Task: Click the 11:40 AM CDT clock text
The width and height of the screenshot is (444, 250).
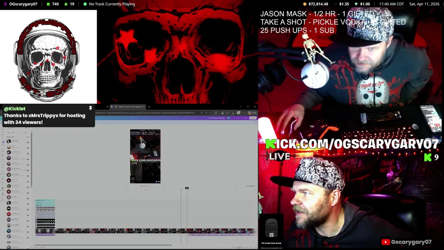Action: pos(391,4)
